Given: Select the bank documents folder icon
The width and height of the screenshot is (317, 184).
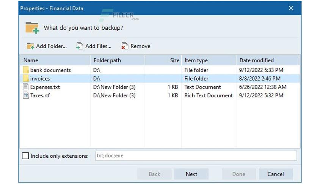Looking at the screenshot, I should tap(26, 70).
